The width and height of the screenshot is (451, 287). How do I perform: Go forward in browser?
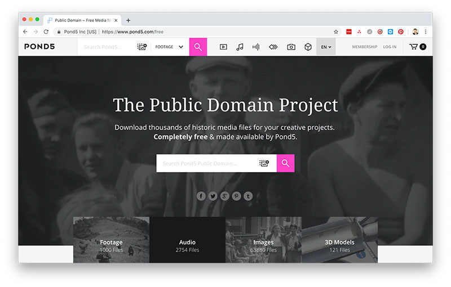(36, 32)
